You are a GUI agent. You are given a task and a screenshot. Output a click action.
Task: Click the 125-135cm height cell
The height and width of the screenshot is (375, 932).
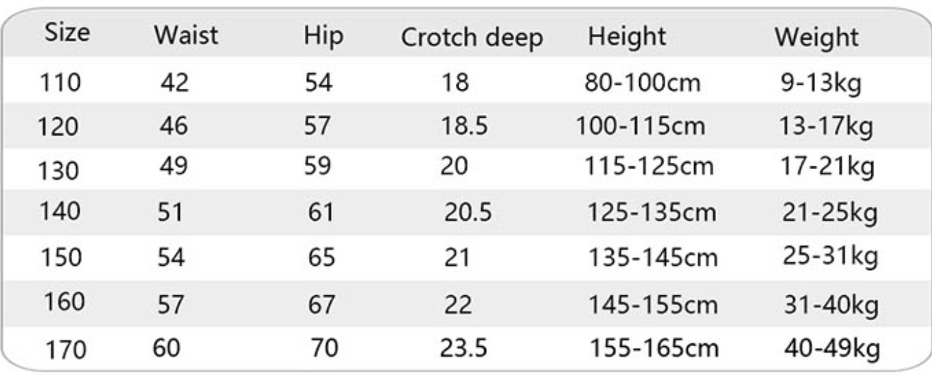653,211
